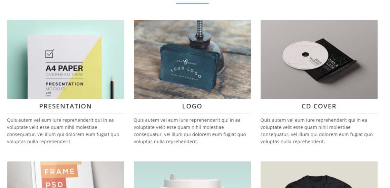Click the description text under CD COVER
Viewport: 390px width, 188px height.
(x=317, y=131)
